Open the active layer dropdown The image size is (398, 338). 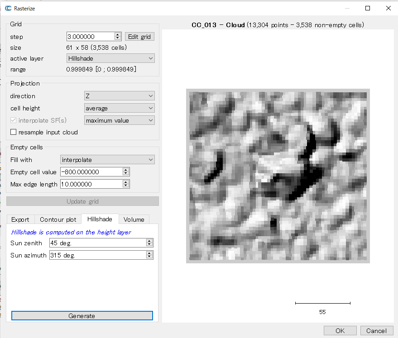point(110,58)
